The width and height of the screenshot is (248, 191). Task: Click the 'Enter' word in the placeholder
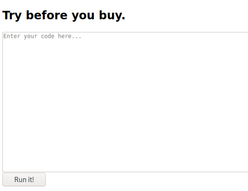click(12, 36)
